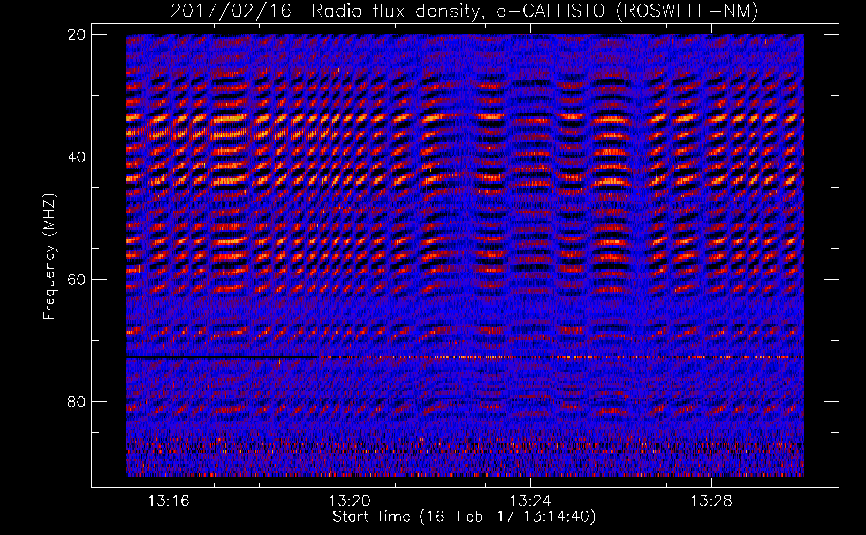Click the '20' frequency tick label
Viewport: 866px width, 535px height.
pyautogui.click(x=77, y=35)
